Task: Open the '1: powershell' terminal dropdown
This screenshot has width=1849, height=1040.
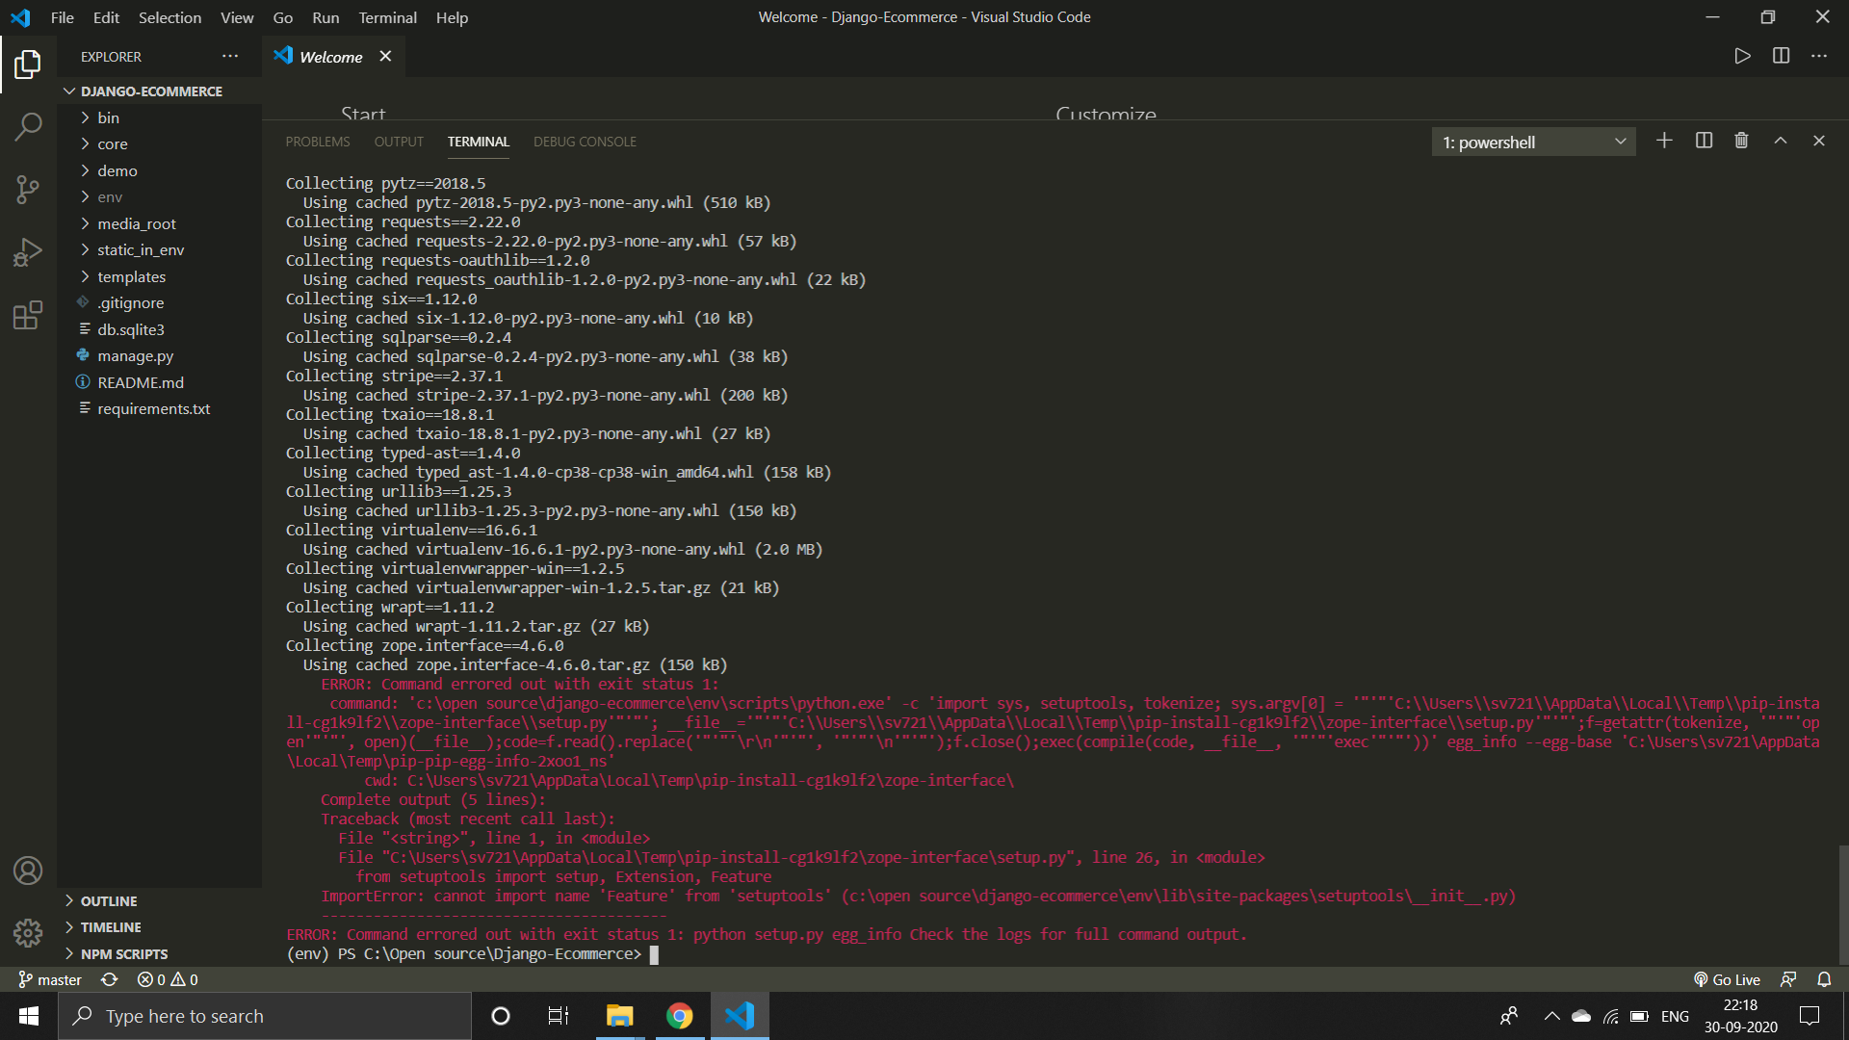Action: [x=1532, y=141]
